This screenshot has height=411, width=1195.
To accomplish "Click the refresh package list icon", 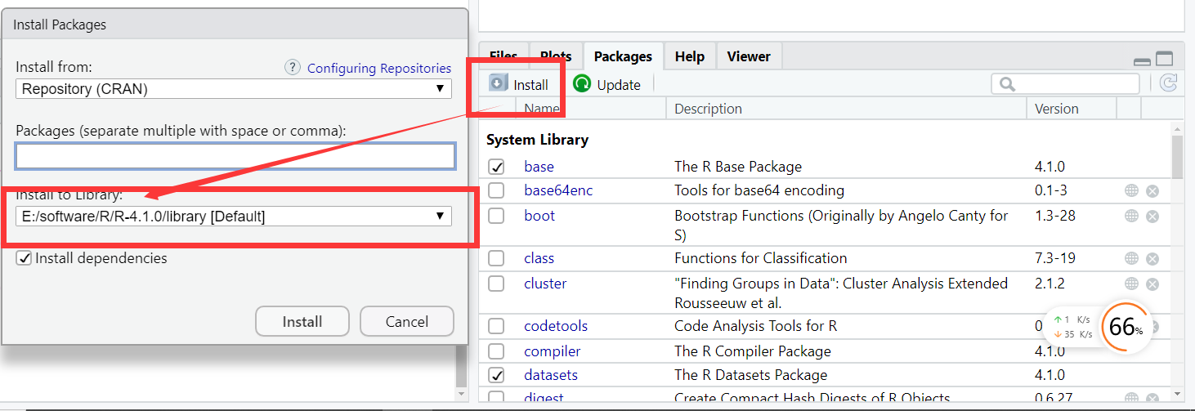I will (x=1168, y=83).
